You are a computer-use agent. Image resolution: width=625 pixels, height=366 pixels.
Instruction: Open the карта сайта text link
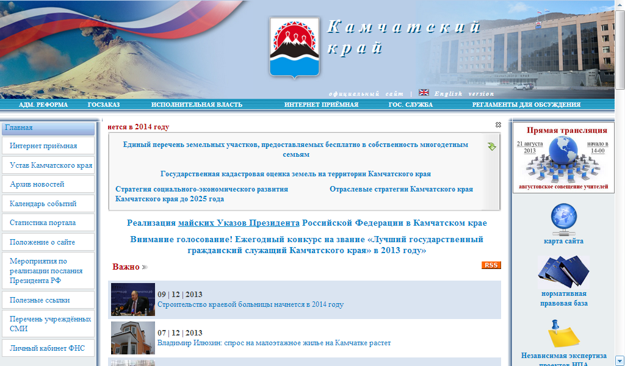tap(563, 241)
